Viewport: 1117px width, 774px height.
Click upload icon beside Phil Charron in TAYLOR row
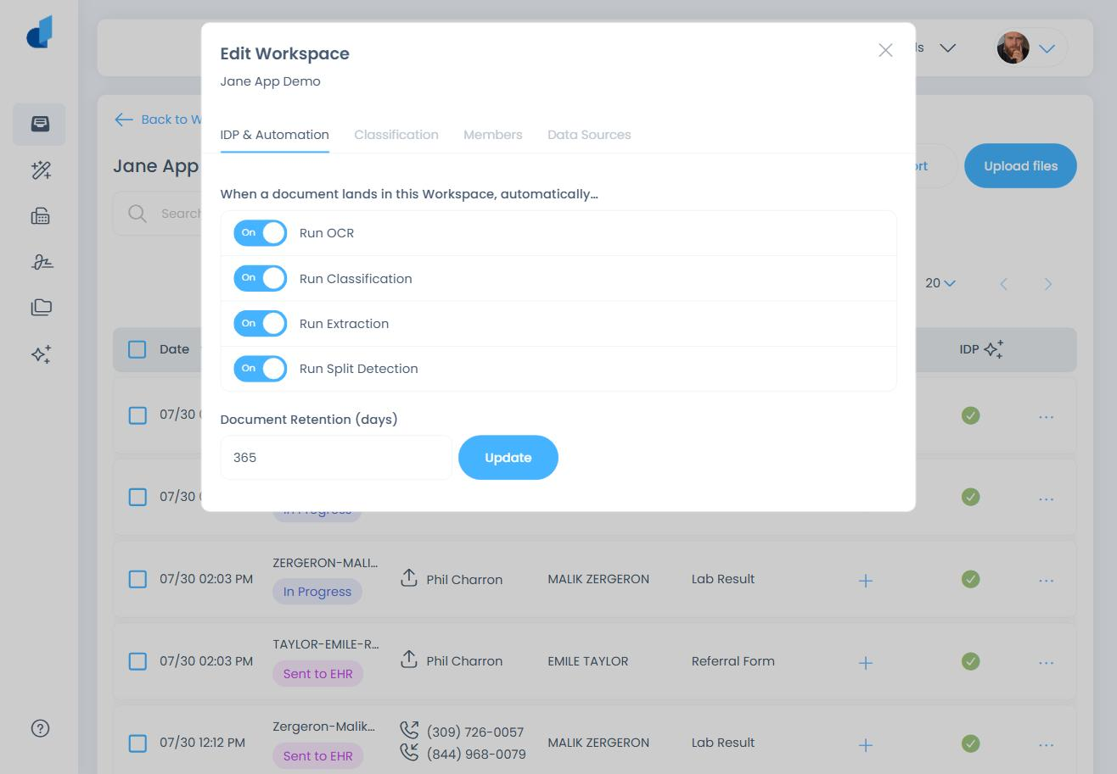pos(409,660)
